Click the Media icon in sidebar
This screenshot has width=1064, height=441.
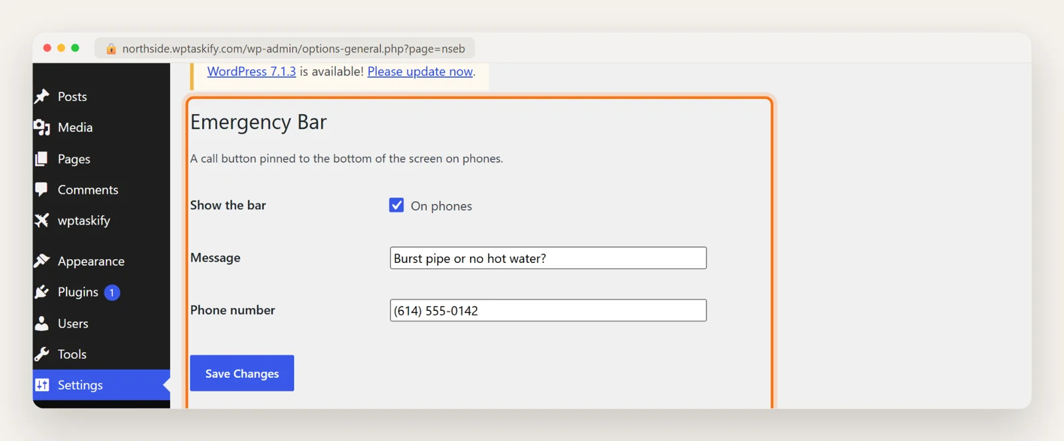click(42, 128)
